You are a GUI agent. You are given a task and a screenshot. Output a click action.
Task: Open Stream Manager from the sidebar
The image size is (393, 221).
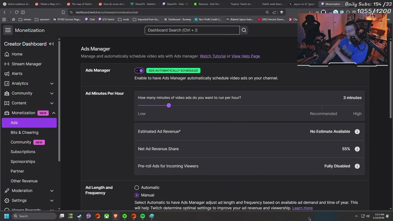click(26, 64)
